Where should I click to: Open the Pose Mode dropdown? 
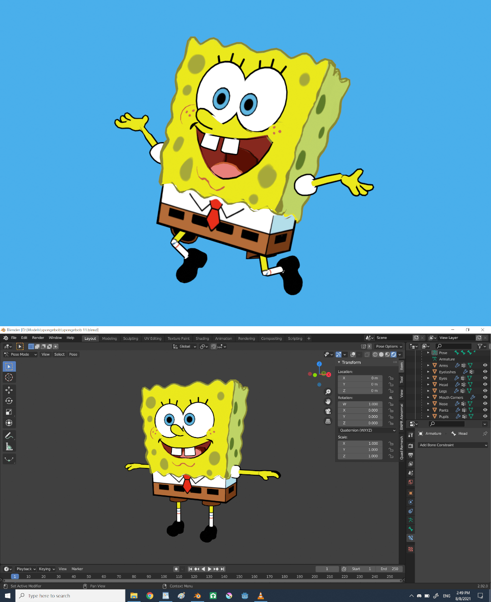pos(20,354)
